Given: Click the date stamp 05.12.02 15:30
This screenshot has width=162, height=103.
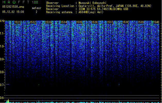Looking at the screenshot, I should [13, 12].
